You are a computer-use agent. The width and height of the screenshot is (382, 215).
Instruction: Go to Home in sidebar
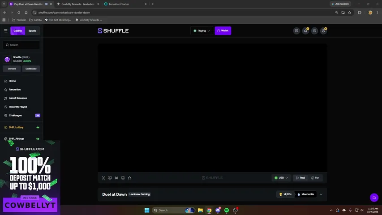12,81
